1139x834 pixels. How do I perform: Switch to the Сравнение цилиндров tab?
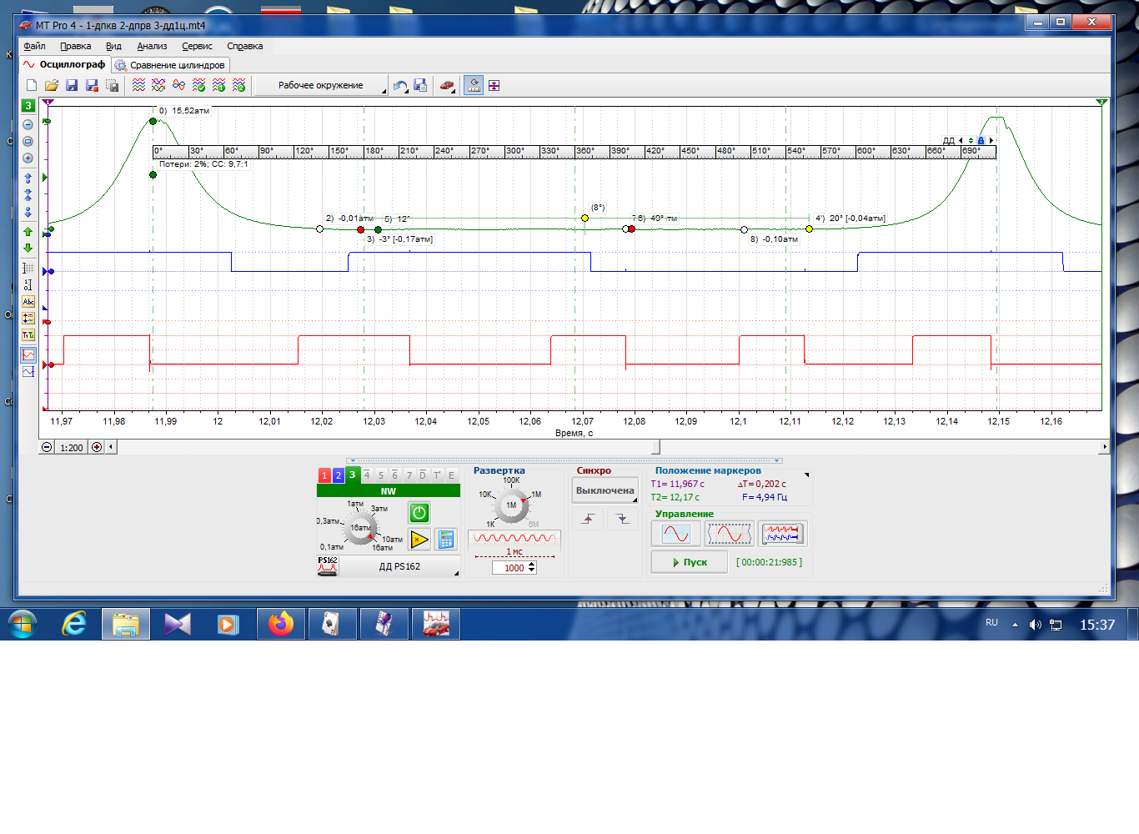click(170, 65)
